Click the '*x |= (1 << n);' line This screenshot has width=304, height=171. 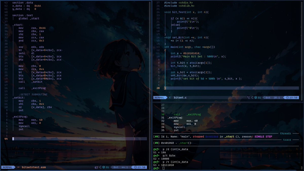(182, 41)
